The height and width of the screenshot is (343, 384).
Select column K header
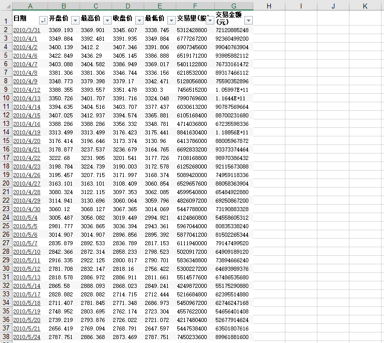point(365,6)
